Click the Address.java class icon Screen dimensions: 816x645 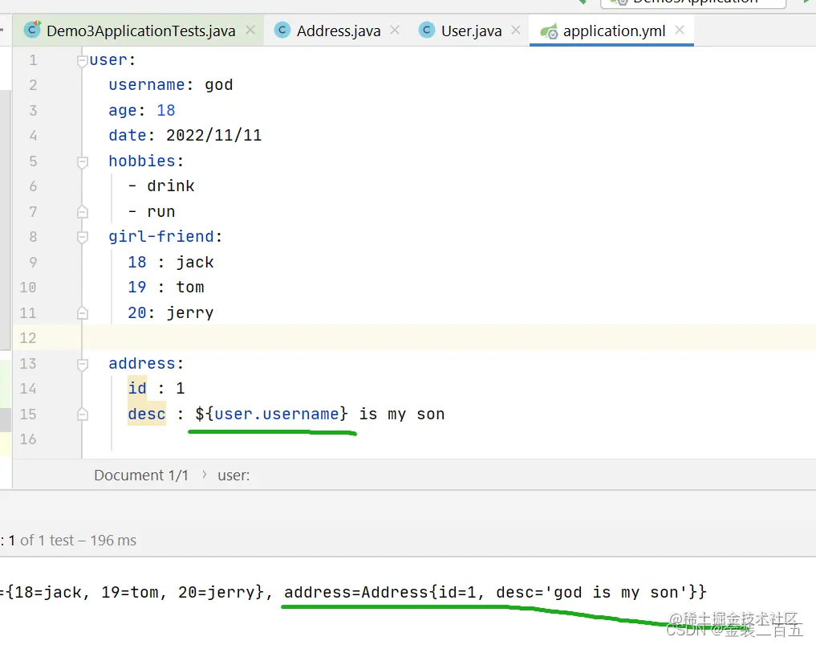click(x=282, y=31)
